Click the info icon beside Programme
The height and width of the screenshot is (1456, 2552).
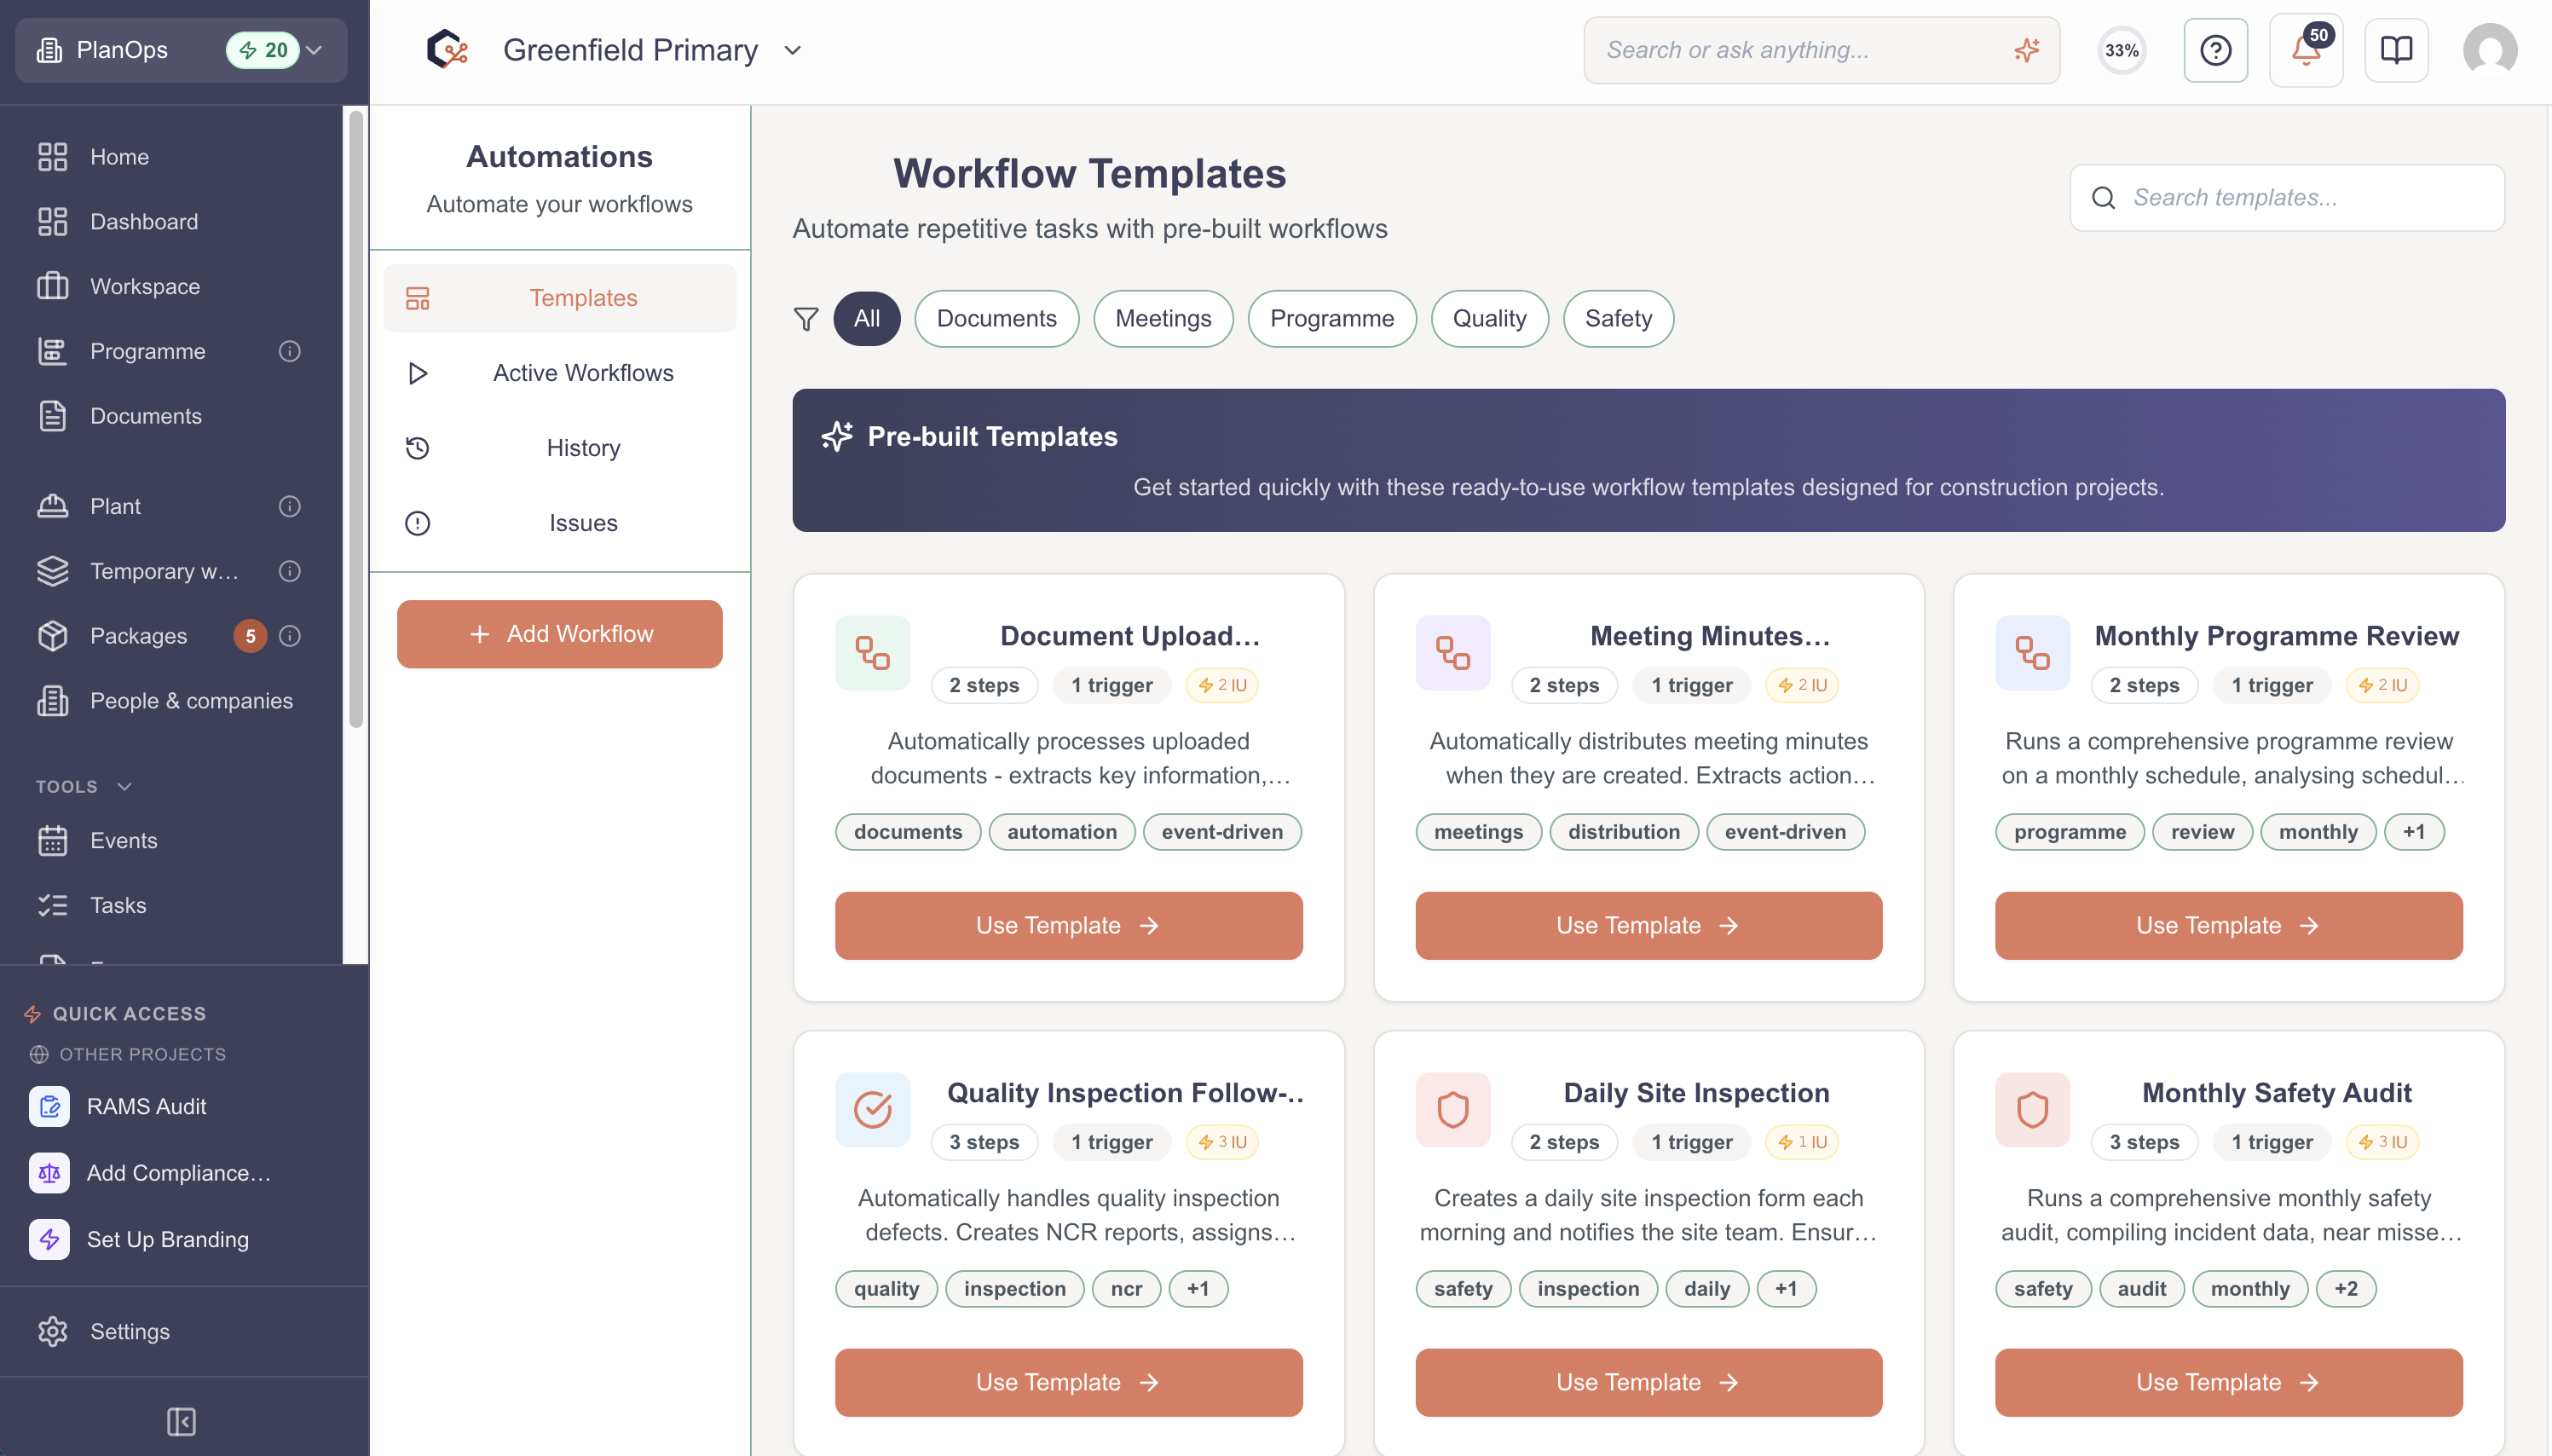[x=290, y=351]
